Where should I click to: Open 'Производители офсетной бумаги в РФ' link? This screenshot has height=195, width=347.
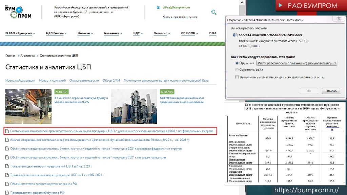pos(37,193)
